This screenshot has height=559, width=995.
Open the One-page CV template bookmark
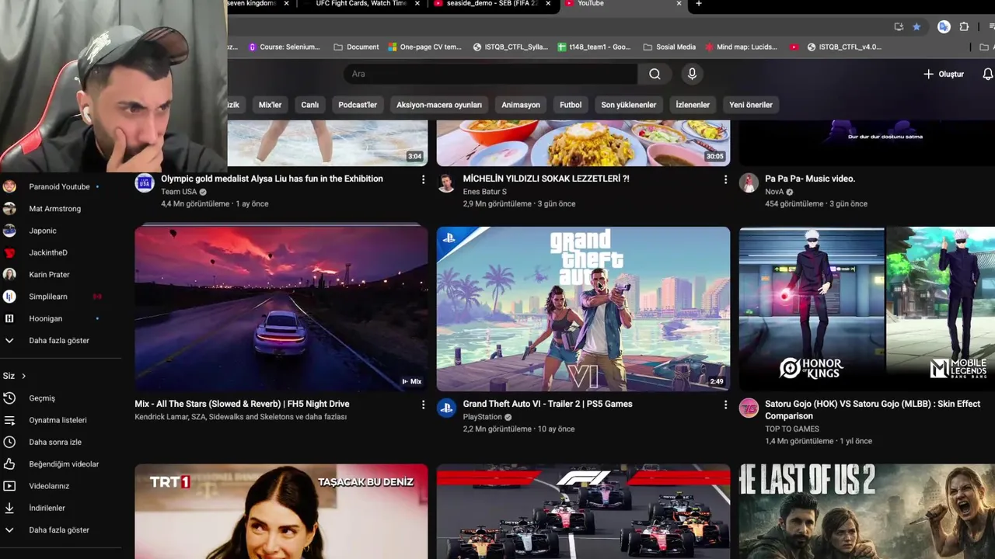(424, 47)
